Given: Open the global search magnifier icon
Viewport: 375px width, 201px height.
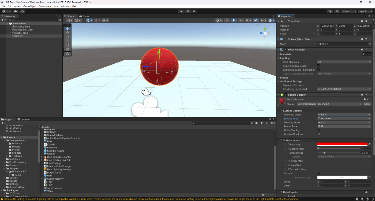Looking at the screenshot, I should tap(337, 11).
